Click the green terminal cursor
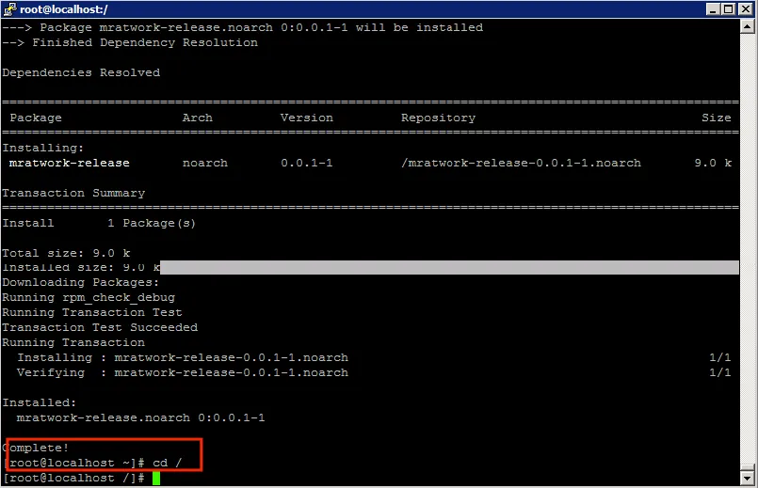758x488 pixels. point(156,479)
